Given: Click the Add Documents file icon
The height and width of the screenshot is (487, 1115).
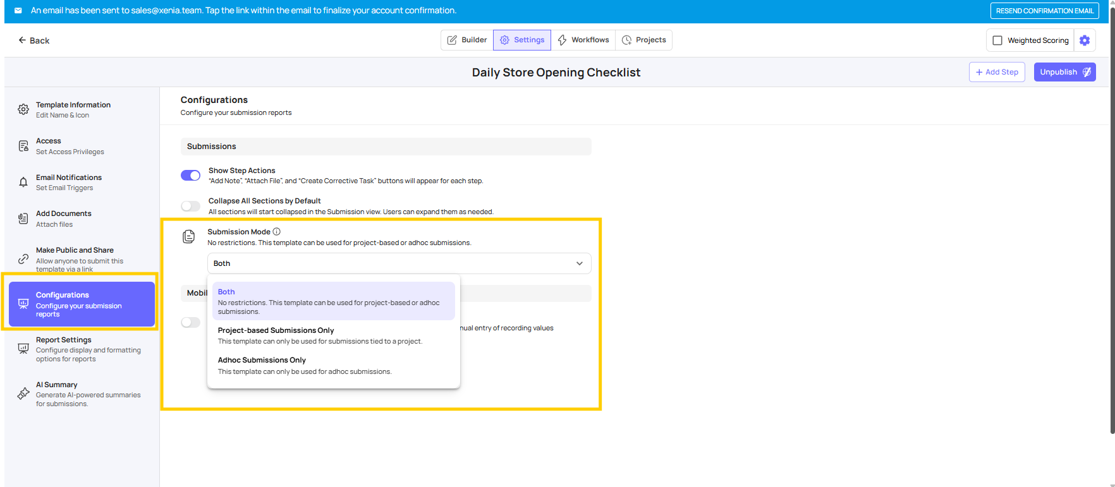Looking at the screenshot, I should click(x=23, y=219).
